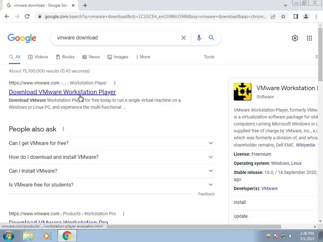The height and width of the screenshot is (242, 323).
Task: Click the Feedback link
Action: click(206, 194)
